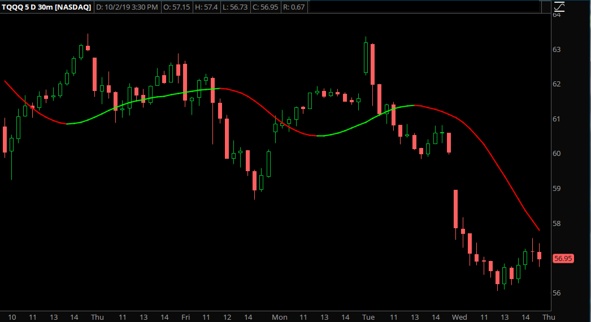This screenshot has width=591, height=322.
Task: Click the price-axis scale curve icon
Action: pyautogui.click(x=559, y=7)
